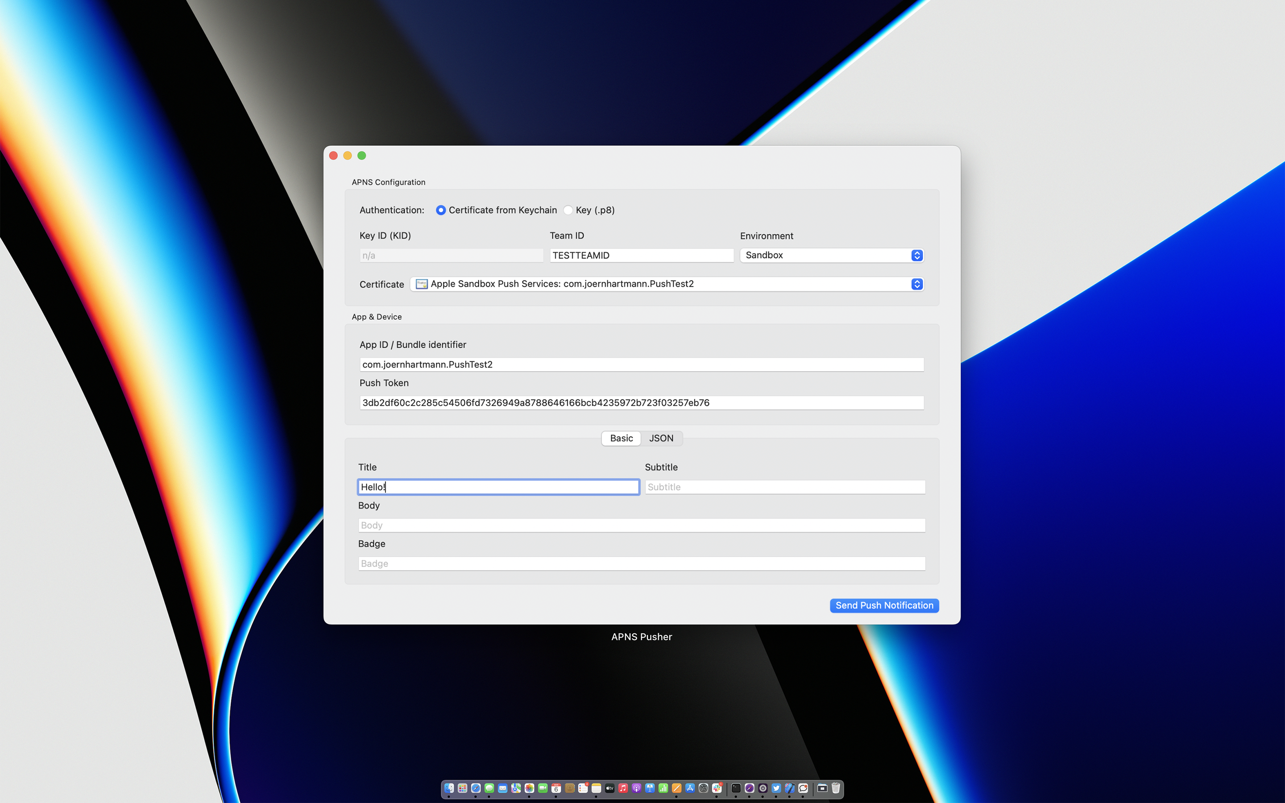
Task: Click the Team ID field containing TESTTEAMID
Action: click(x=642, y=255)
